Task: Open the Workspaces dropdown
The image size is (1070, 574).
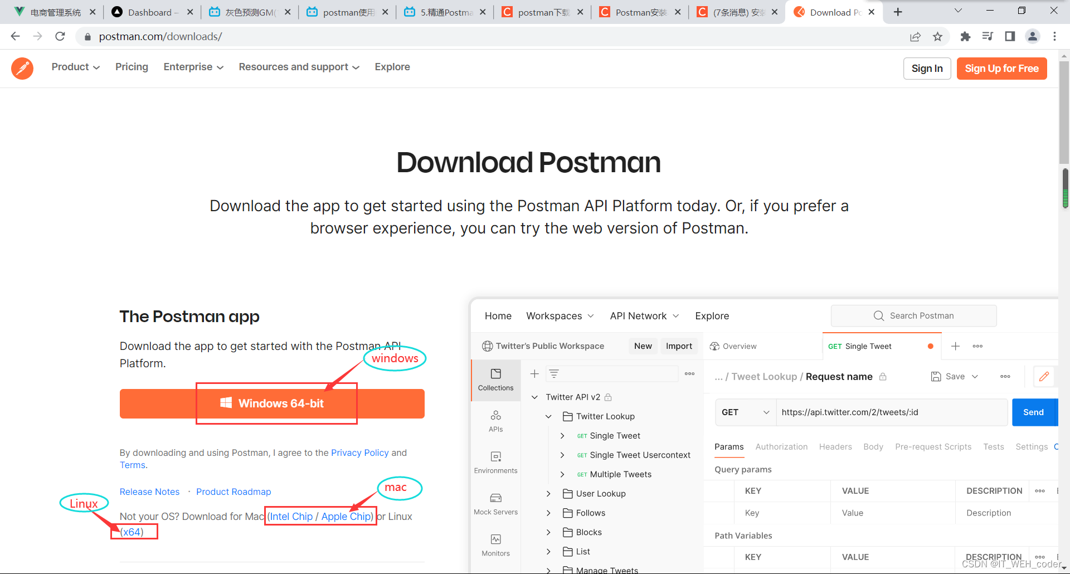Action: tap(560, 316)
